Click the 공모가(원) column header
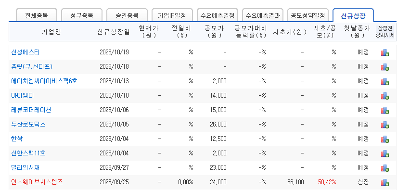 point(215,32)
